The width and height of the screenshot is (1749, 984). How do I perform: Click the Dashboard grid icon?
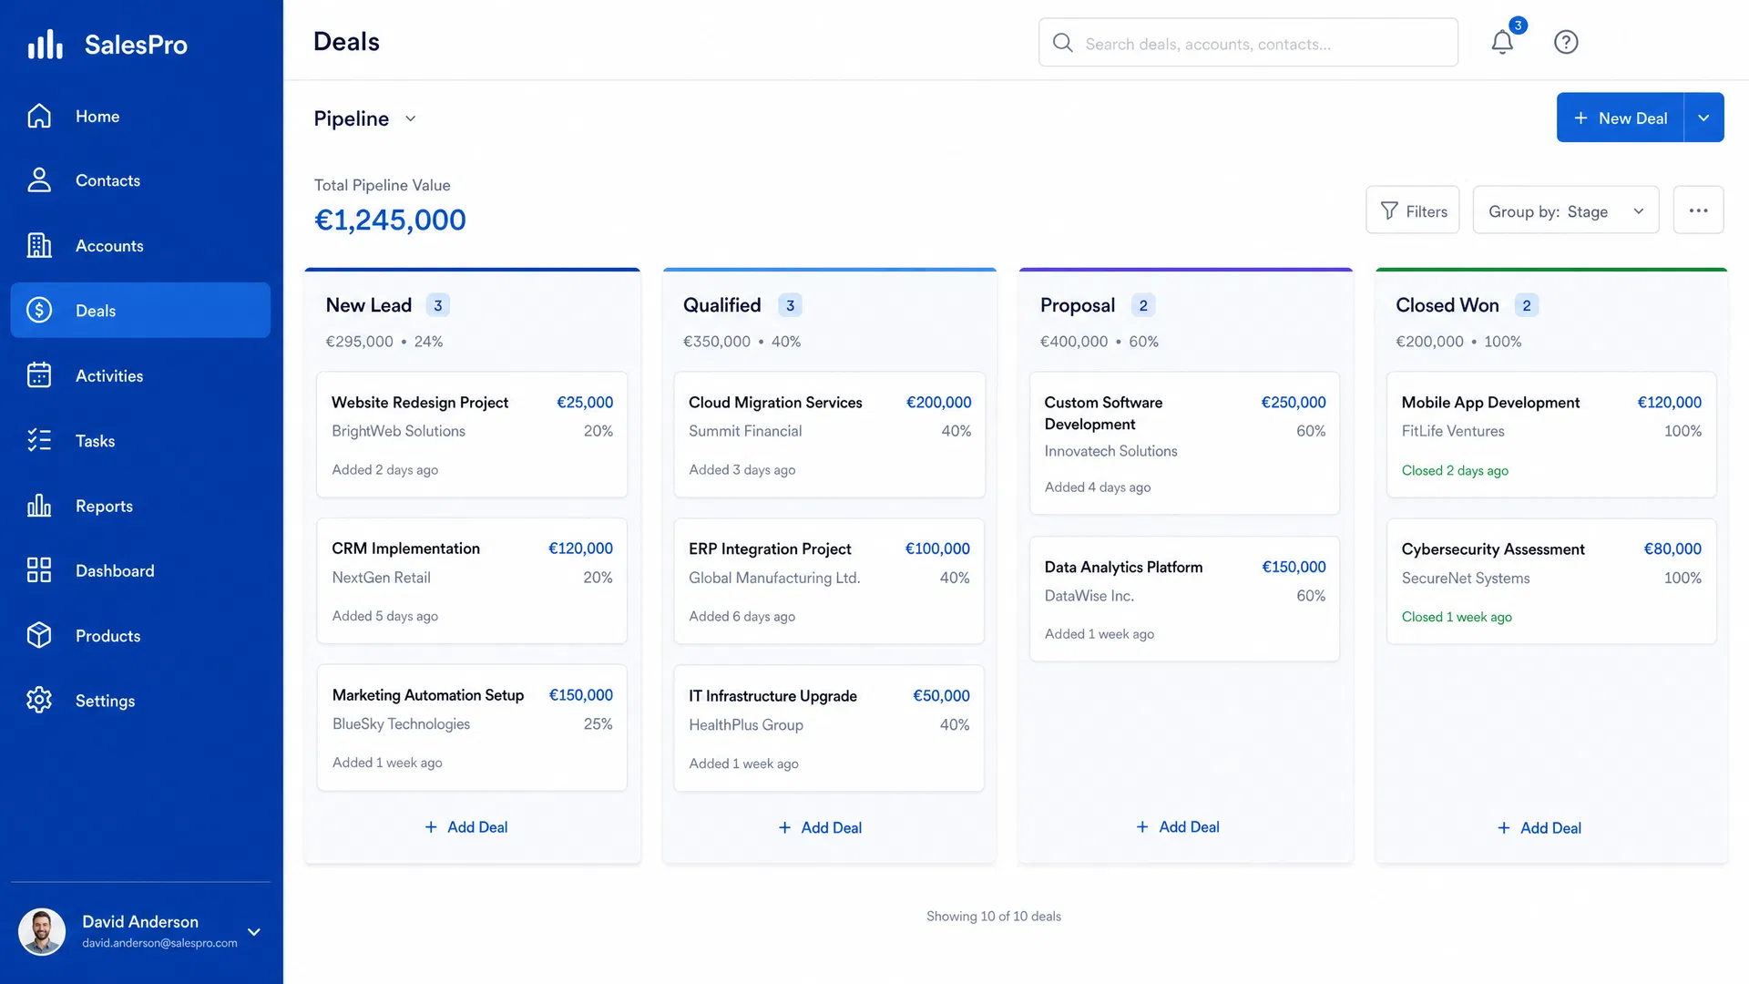pos(39,570)
